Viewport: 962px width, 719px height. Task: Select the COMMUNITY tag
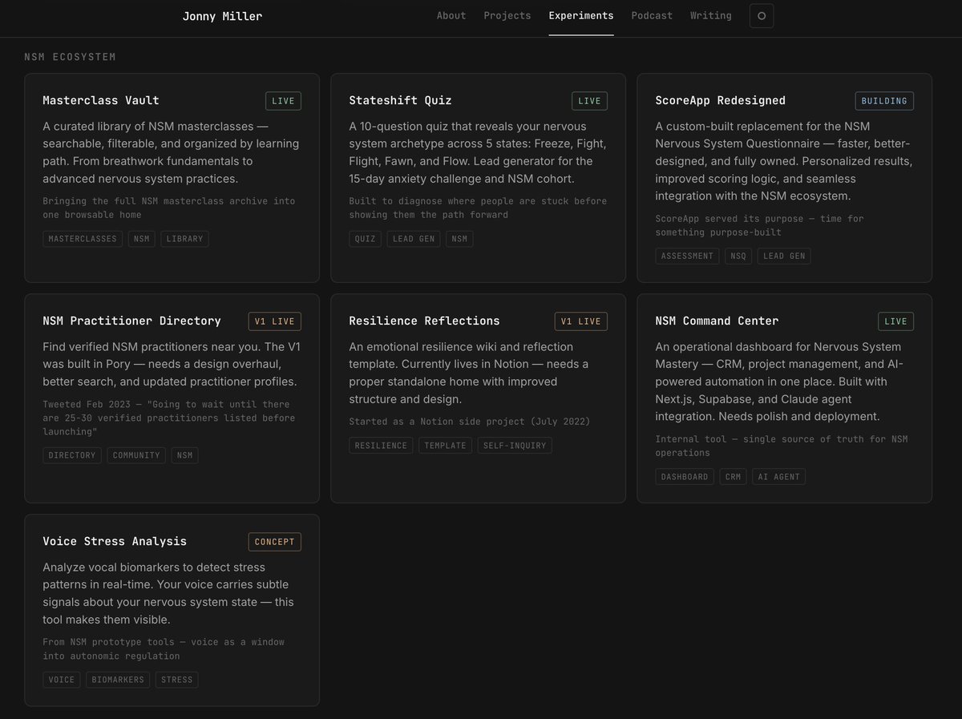[136, 455]
